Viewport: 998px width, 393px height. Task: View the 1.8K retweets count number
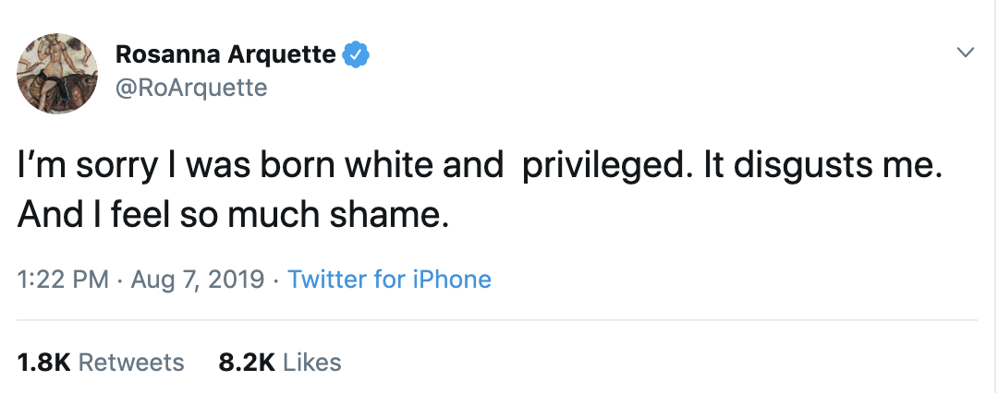coord(43,363)
